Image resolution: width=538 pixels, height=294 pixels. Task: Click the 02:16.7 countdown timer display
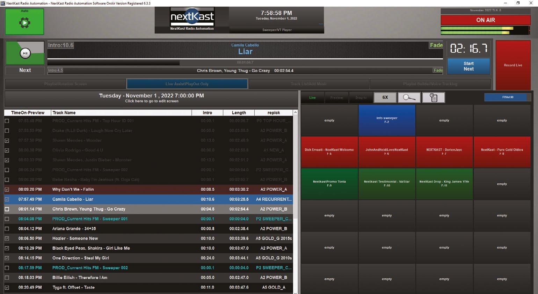[468, 49]
